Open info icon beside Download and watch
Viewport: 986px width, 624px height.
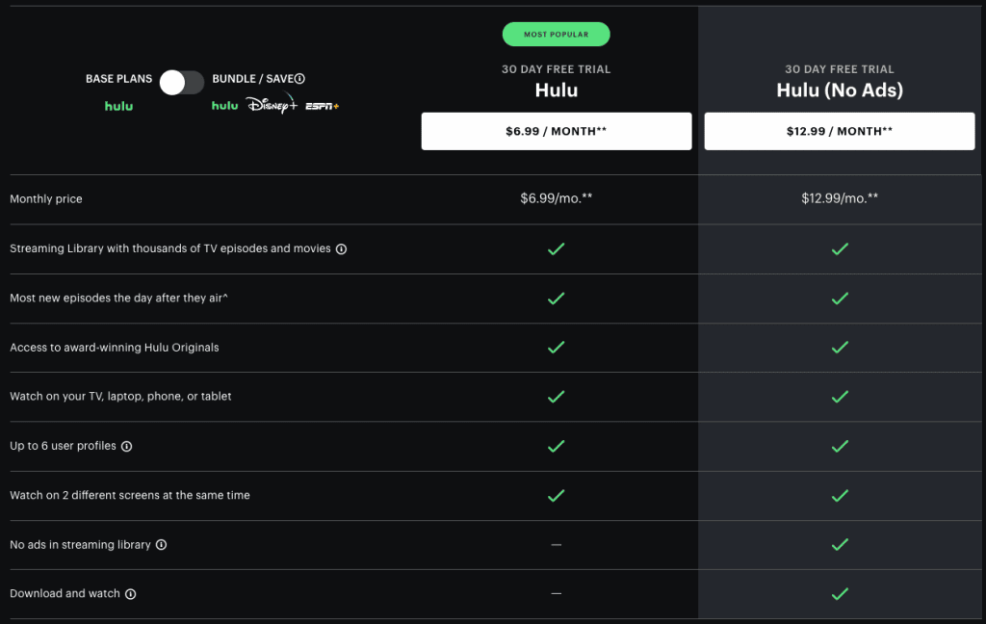coord(130,594)
